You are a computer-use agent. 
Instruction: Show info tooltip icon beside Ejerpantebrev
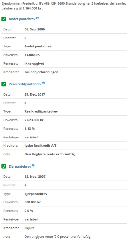[33, 165]
